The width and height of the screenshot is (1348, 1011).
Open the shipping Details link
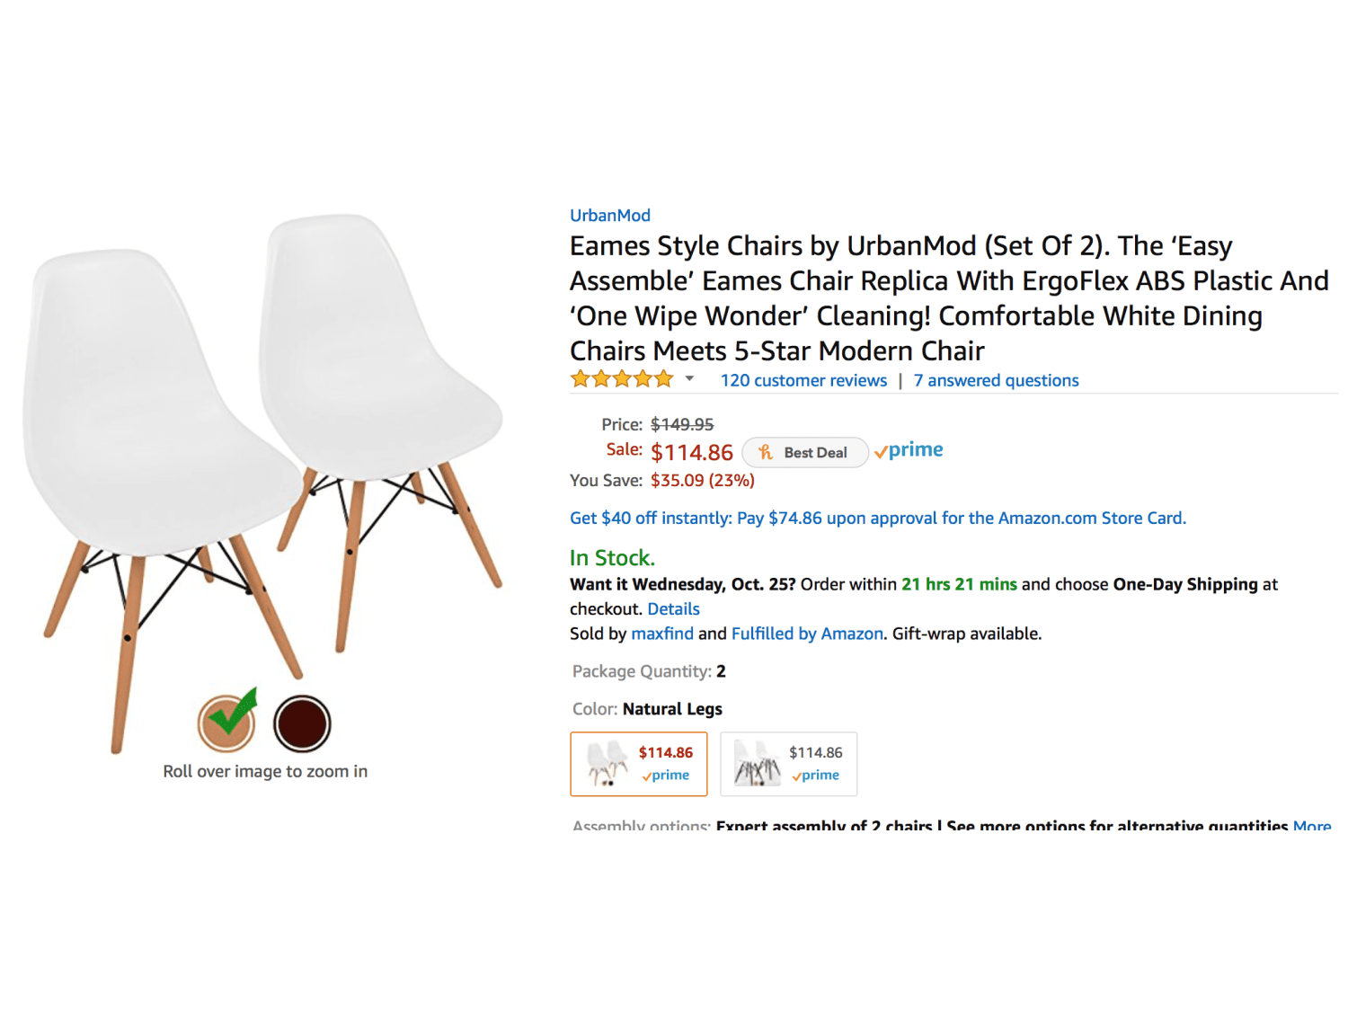673,609
